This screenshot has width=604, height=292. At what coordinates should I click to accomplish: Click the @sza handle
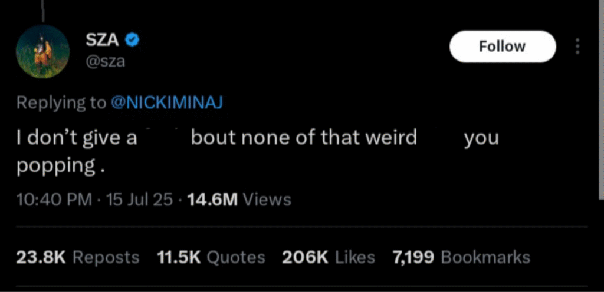[x=106, y=61]
